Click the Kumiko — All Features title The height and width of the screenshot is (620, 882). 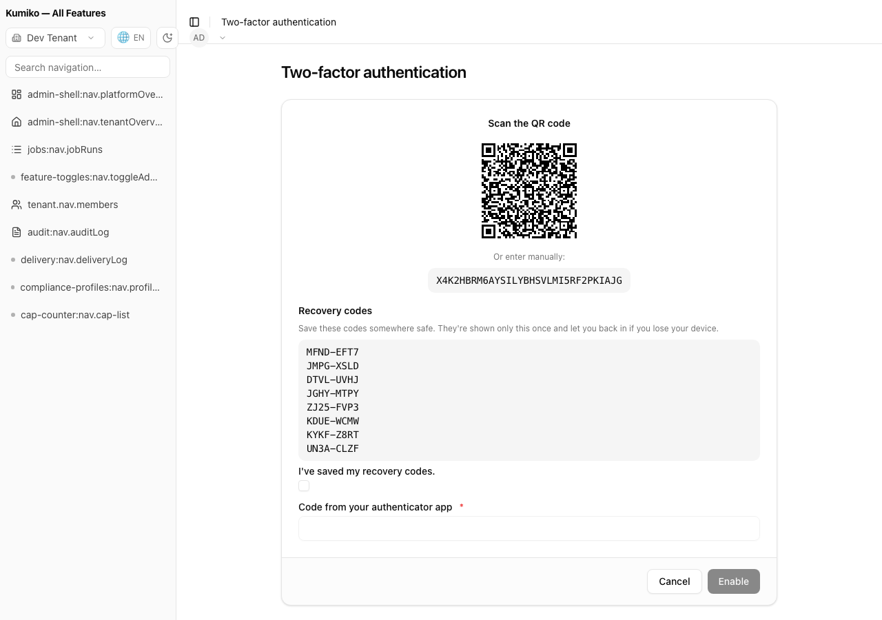pos(56,13)
